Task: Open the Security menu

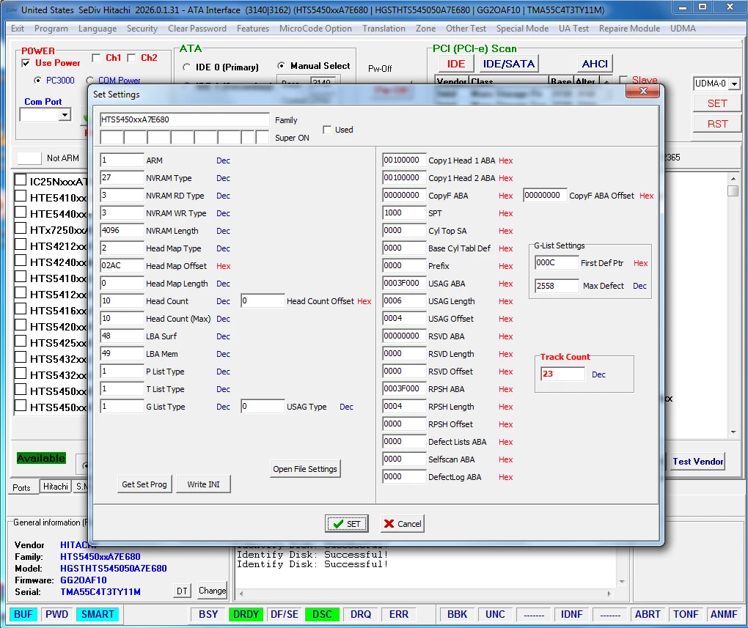Action: click(142, 28)
